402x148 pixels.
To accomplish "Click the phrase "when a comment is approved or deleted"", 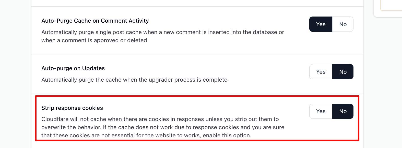I will click(x=94, y=40).
